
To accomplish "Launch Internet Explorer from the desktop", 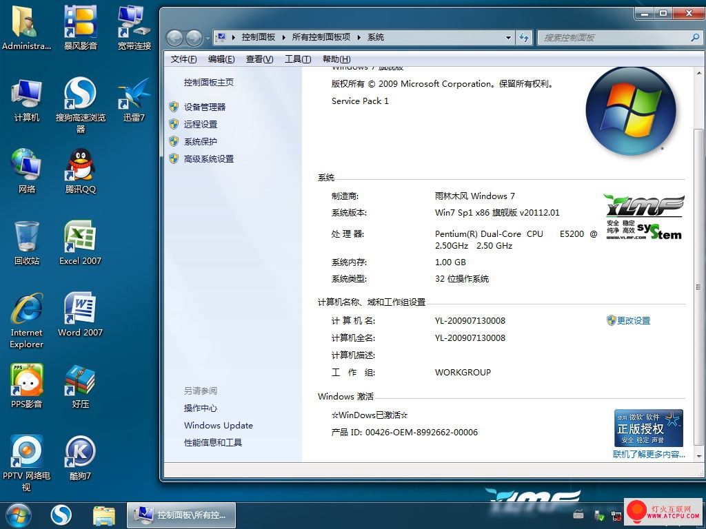I will 27,320.
